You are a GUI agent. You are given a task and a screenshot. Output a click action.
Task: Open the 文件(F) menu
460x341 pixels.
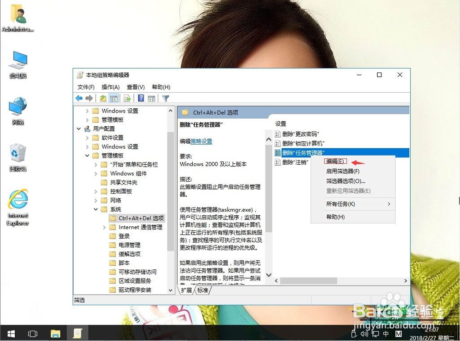(x=86, y=87)
